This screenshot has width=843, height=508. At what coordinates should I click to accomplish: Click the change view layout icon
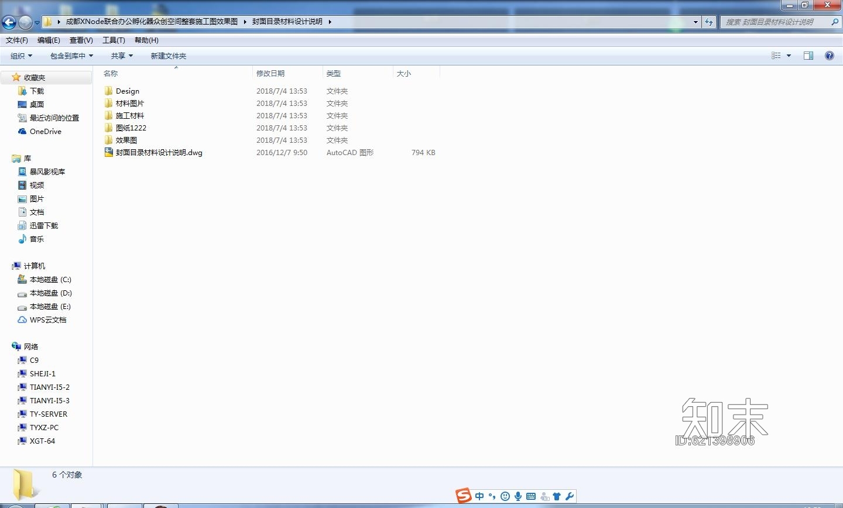(776, 56)
